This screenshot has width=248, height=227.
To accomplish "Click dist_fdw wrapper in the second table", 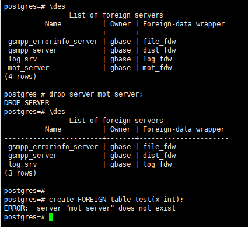I will [x=159, y=156].
